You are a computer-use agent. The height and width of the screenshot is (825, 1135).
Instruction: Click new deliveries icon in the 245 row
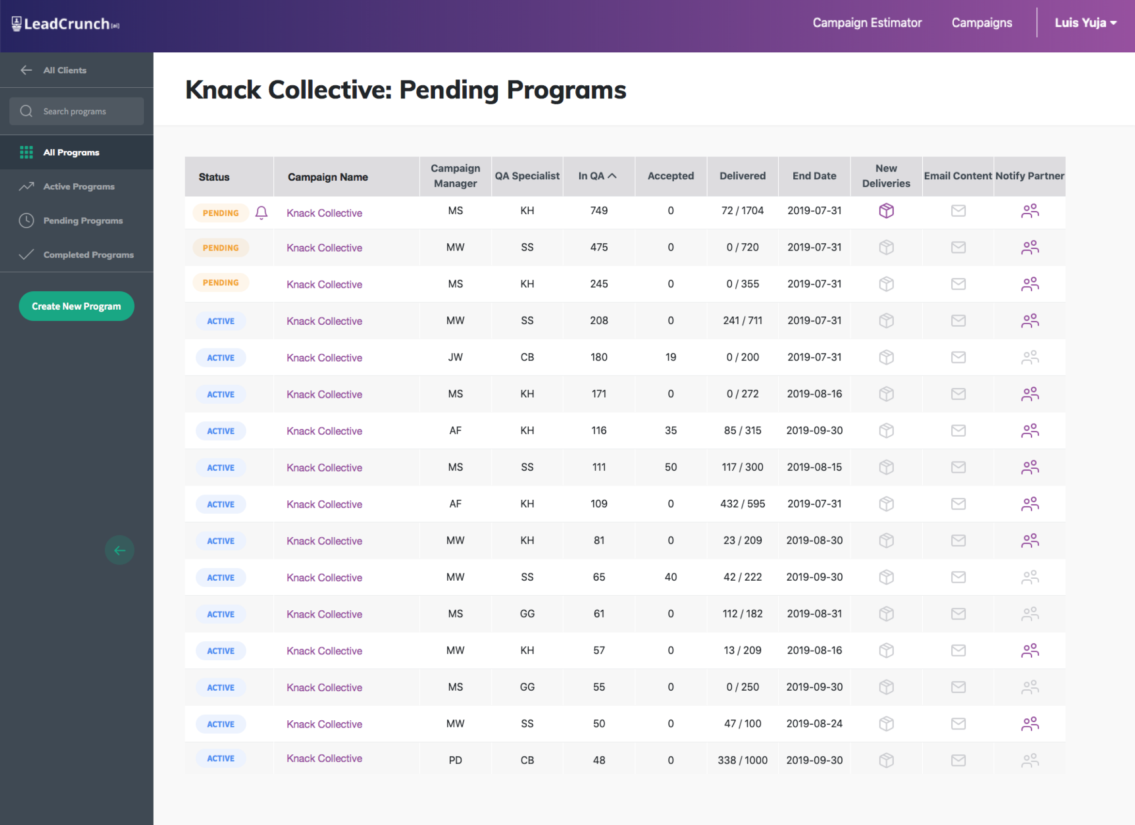coord(886,284)
